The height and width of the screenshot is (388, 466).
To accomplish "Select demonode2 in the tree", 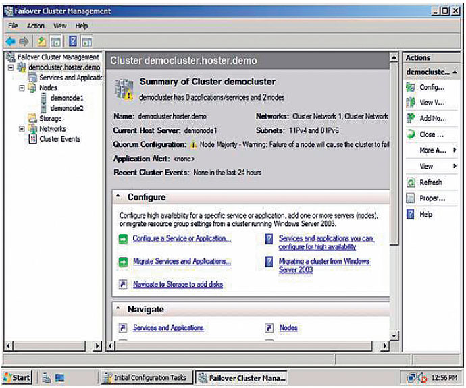I will point(67,108).
